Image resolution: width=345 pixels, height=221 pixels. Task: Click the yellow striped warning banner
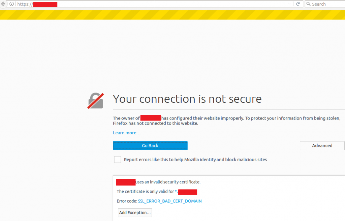pyautogui.click(x=172, y=15)
